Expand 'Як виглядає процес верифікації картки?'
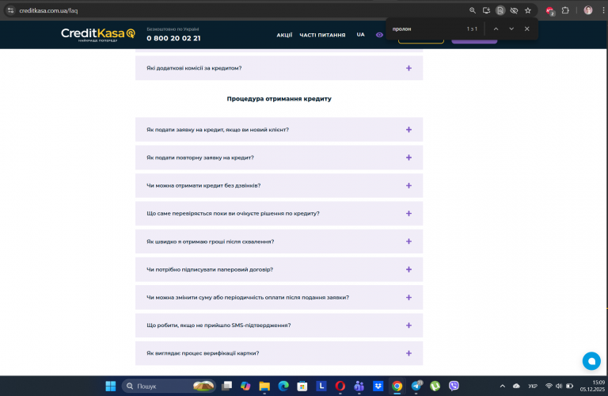This screenshot has width=608, height=396. (279, 353)
